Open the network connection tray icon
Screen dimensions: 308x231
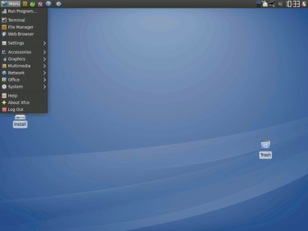[x=272, y=4]
